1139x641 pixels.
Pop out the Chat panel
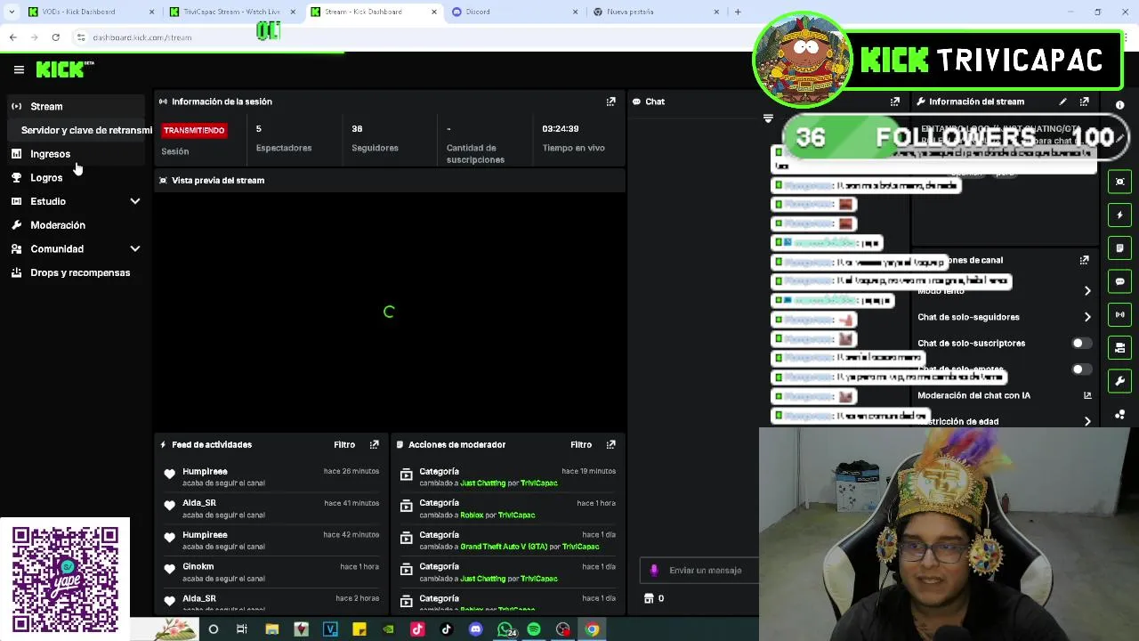tap(894, 101)
